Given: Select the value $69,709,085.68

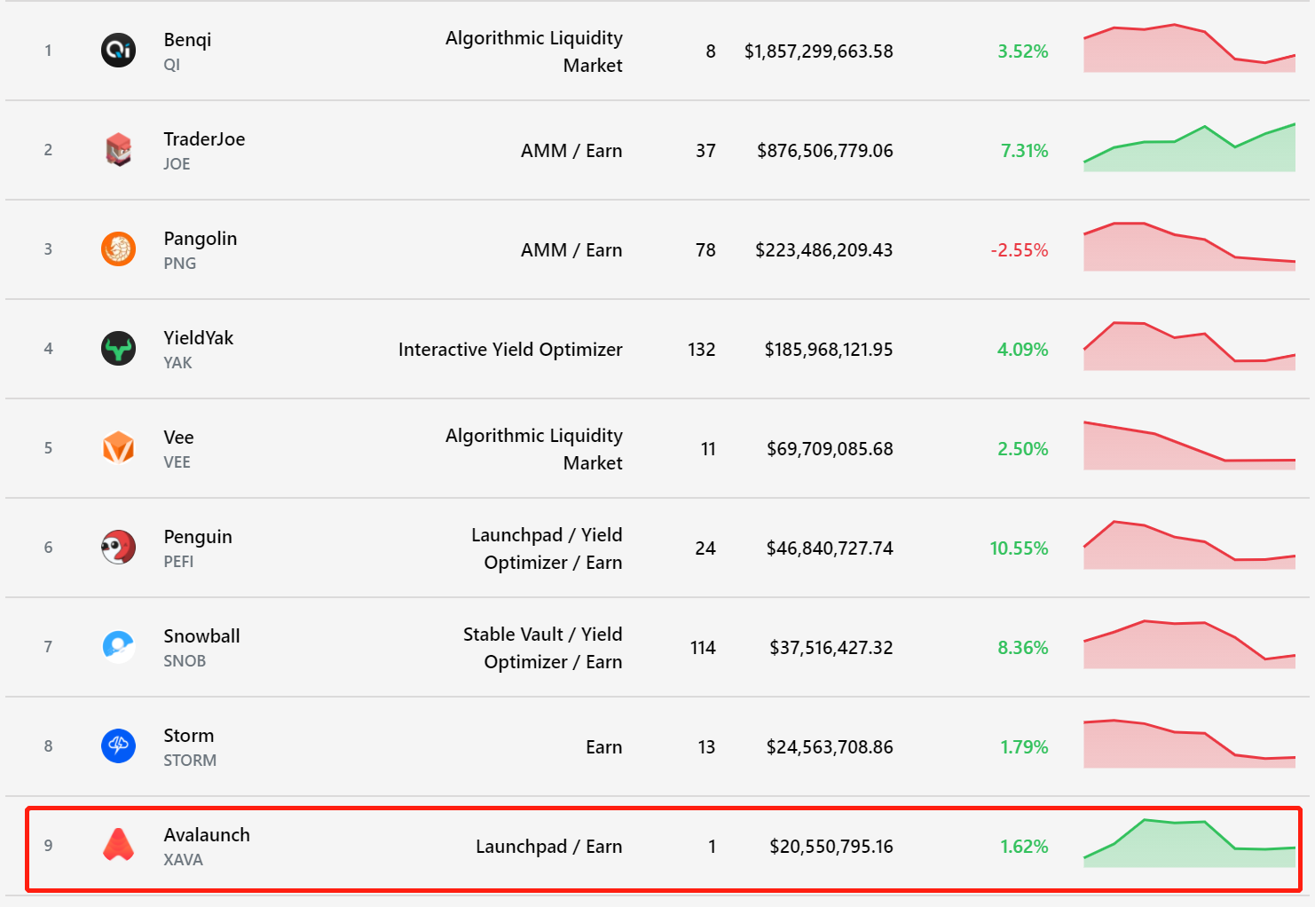Looking at the screenshot, I should [830, 449].
